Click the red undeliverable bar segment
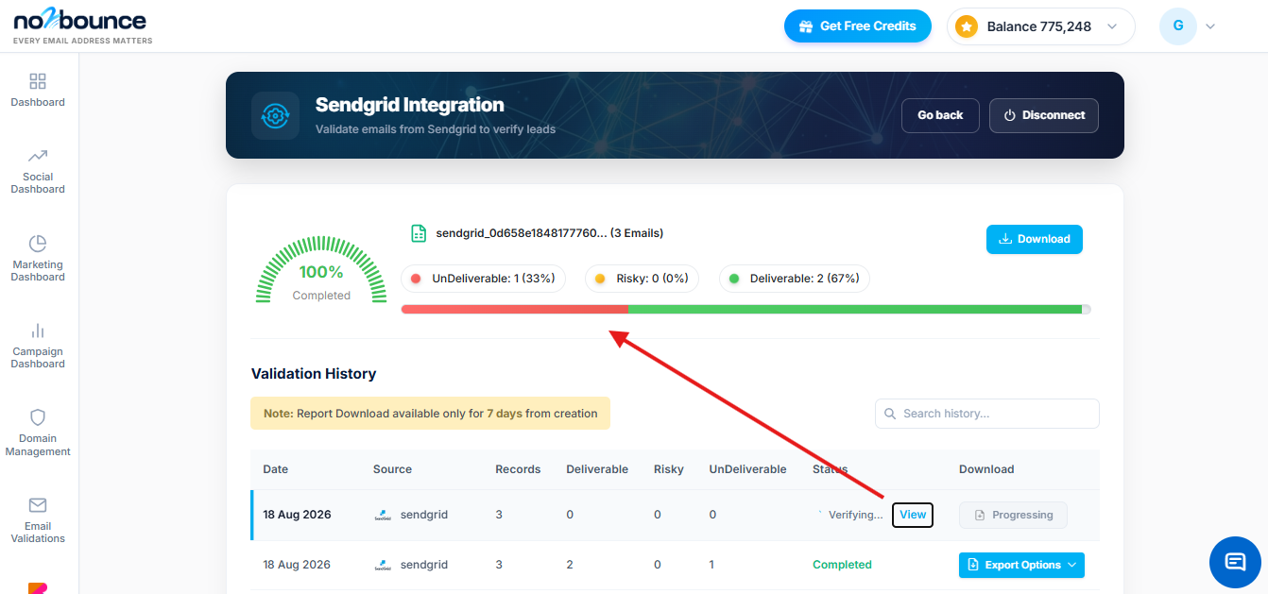The image size is (1268, 594). 515,309
